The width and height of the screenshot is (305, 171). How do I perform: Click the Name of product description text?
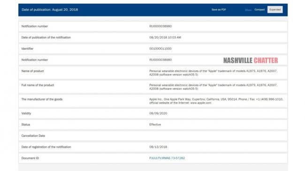(x=213, y=73)
